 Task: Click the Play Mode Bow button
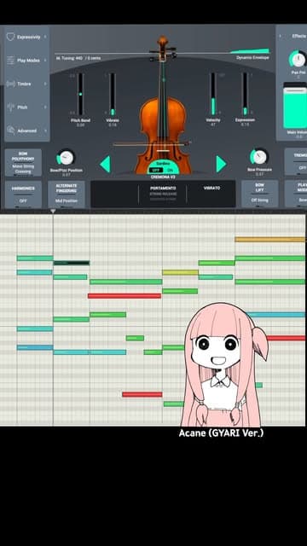click(x=296, y=194)
